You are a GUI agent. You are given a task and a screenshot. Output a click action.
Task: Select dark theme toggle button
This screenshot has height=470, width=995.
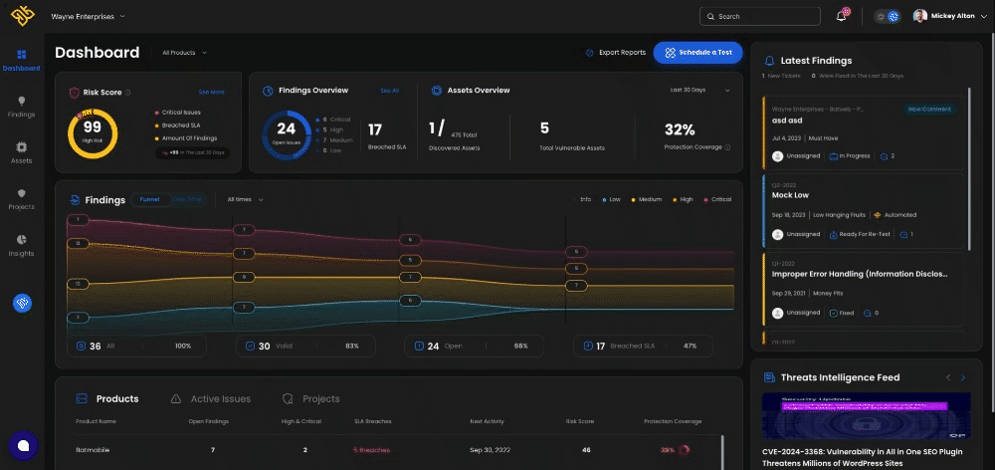(x=895, y=17)
